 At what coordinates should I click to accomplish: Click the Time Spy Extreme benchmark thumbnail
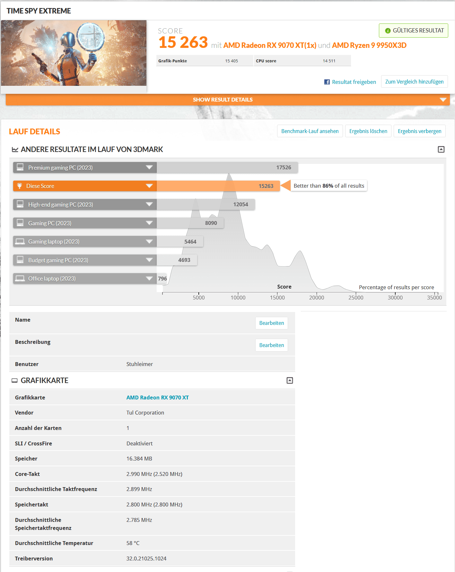click(x=74, y=53)
